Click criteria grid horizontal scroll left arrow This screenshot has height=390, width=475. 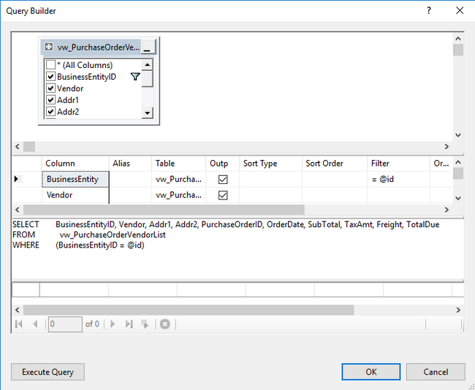(18, 210)
